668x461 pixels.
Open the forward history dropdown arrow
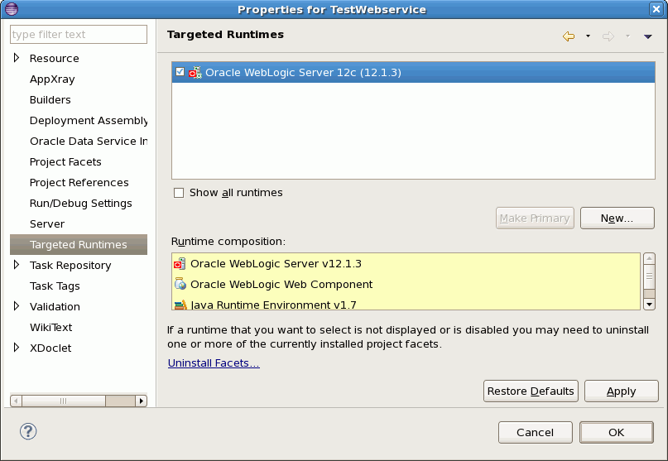(627, 36)
